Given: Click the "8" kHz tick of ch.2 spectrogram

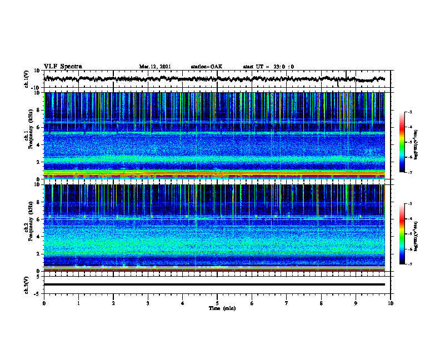Looking at the screenshot, I should click(39, 202).
